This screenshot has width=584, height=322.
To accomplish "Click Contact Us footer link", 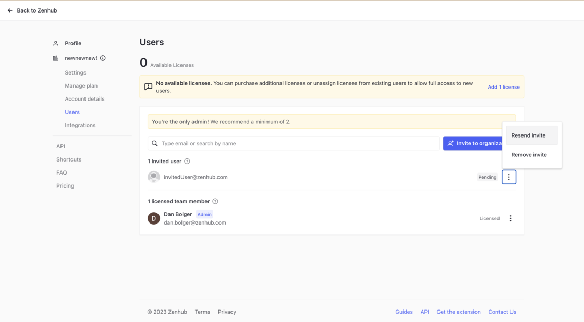I will click(502, 312).
